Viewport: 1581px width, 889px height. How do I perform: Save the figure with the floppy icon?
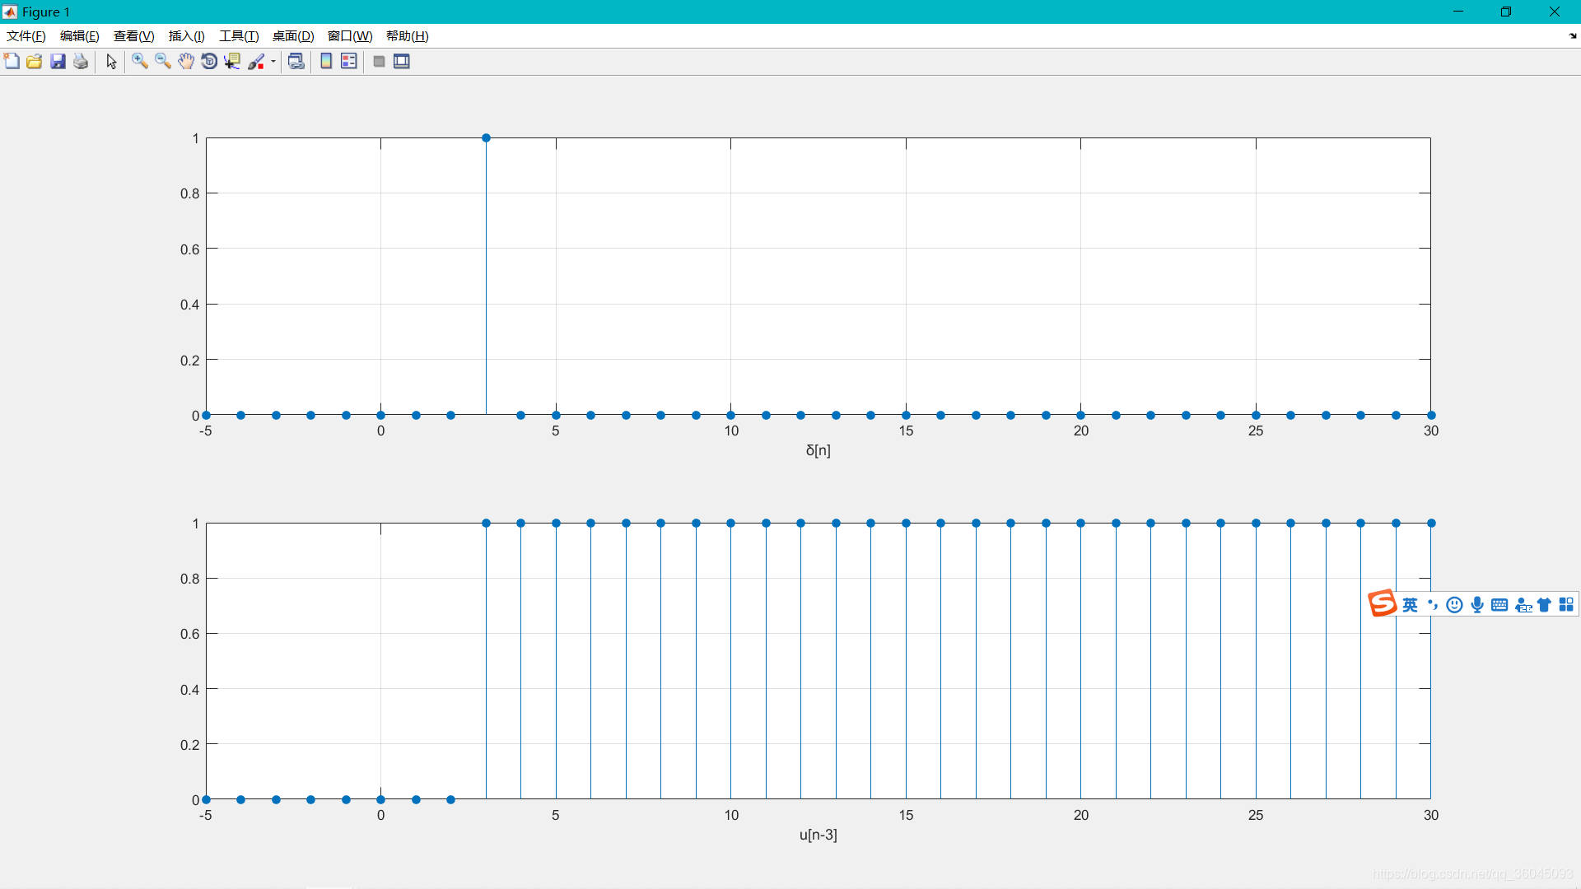tap(58, 62)
